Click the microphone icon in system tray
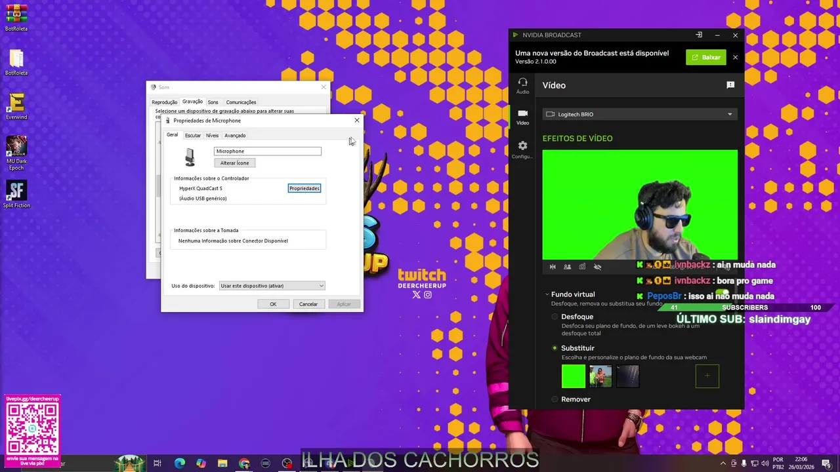The height and width of the screenshot is (472, 840). coord(744,463)
